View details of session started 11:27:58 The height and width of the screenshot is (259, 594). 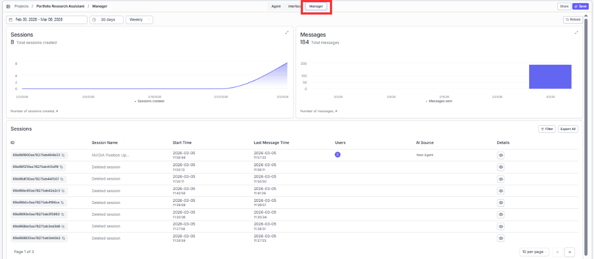(x=501, y=227)
